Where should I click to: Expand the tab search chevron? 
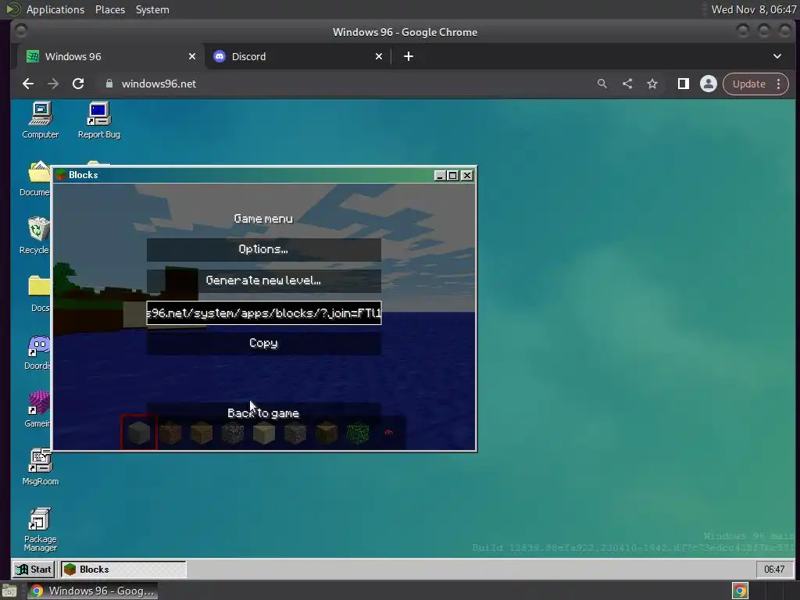coord(777,56)
